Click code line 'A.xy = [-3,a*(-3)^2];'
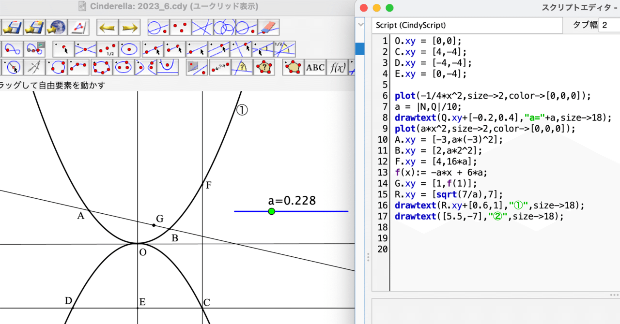The width and height of the screenshot is (620, 324). [449, 140]
